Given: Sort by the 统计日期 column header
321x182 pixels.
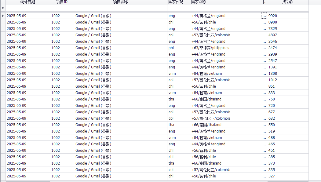Looking at the screenshot, I should click(x=27, y=2).
